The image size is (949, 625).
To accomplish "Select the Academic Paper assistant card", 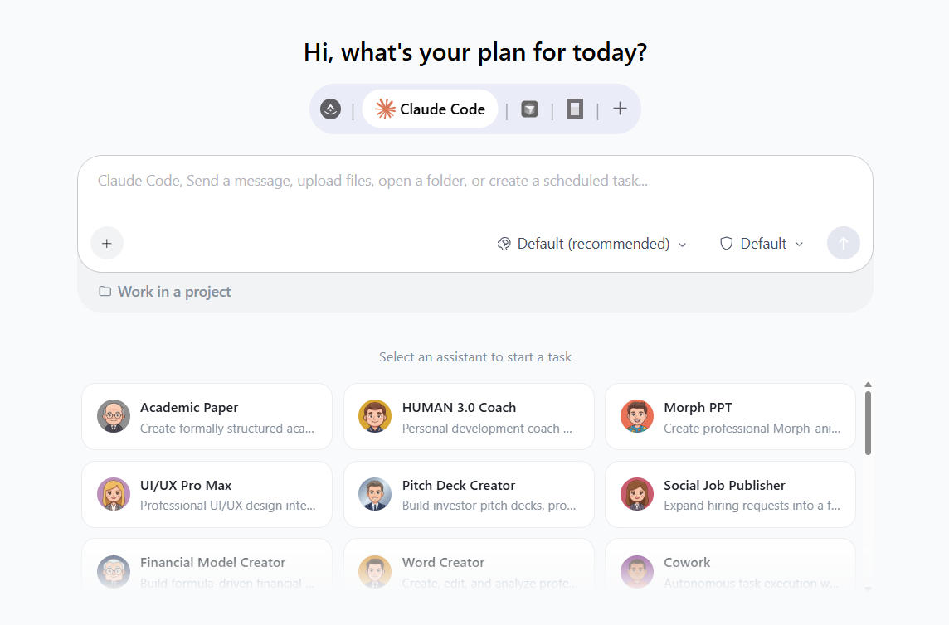I will coord(207,417).
